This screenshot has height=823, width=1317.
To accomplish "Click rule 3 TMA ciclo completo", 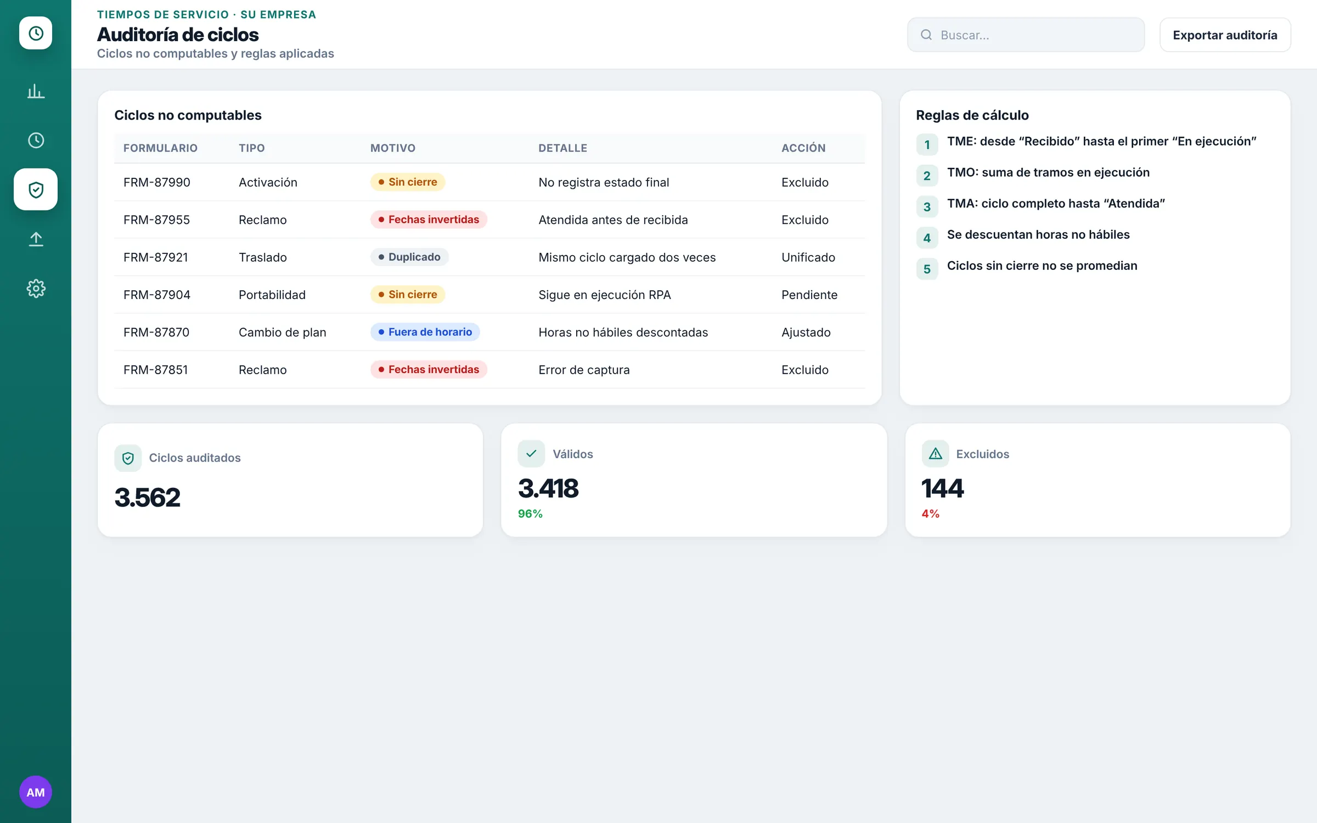I will (1040, 206).
